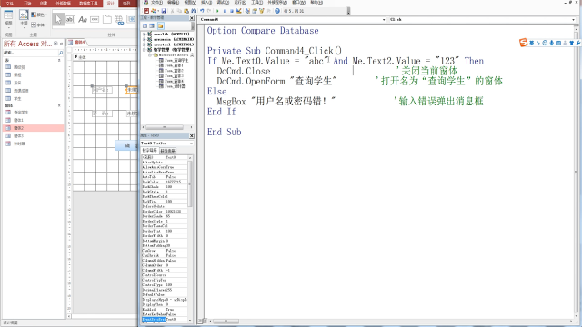The width and height of the screenshot is (582, 327).
Task: Click search magnifier in Access navigation pane
Action: (61, 53)
